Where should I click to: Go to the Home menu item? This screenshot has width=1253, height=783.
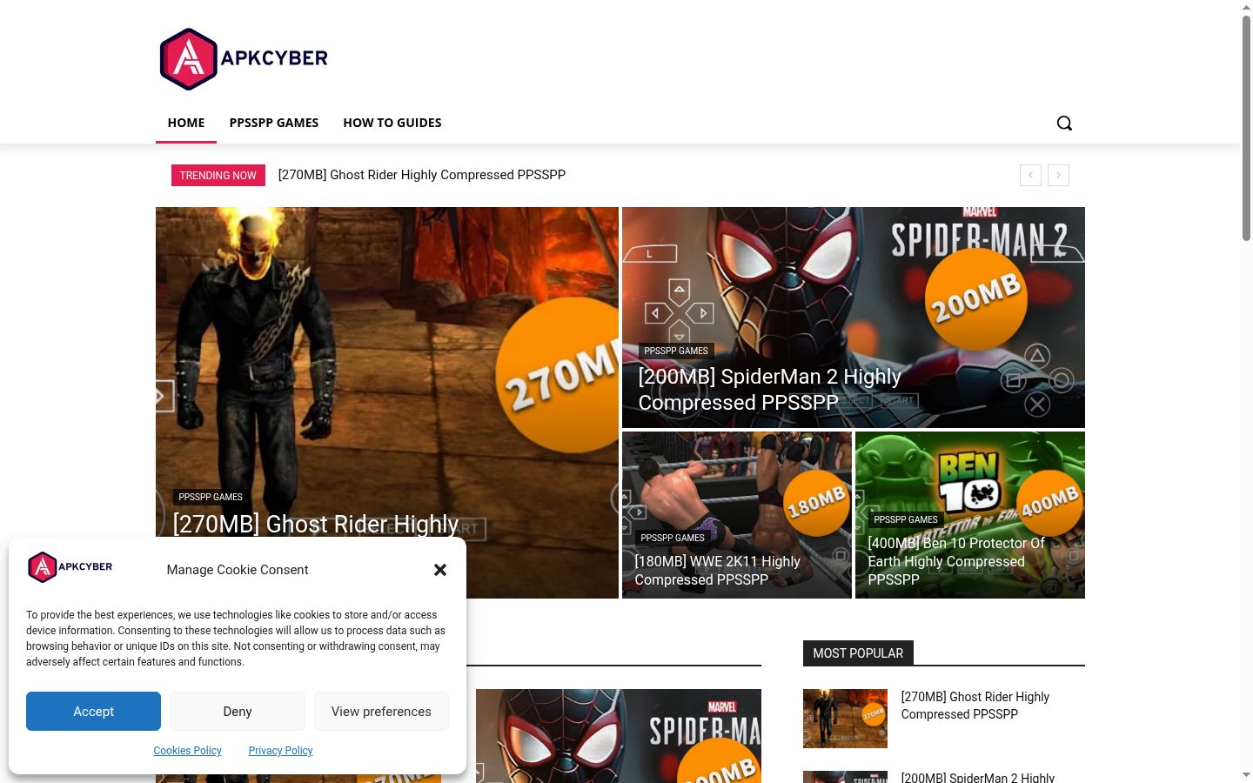pyautogui.click(x=186, y=123)
